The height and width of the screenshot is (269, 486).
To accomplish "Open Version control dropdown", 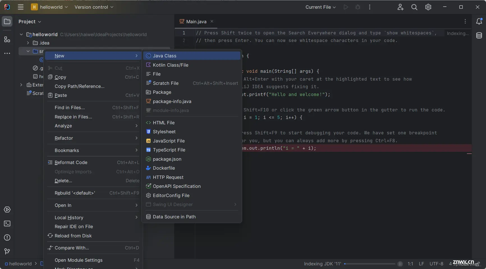I will tap(94, 7).
